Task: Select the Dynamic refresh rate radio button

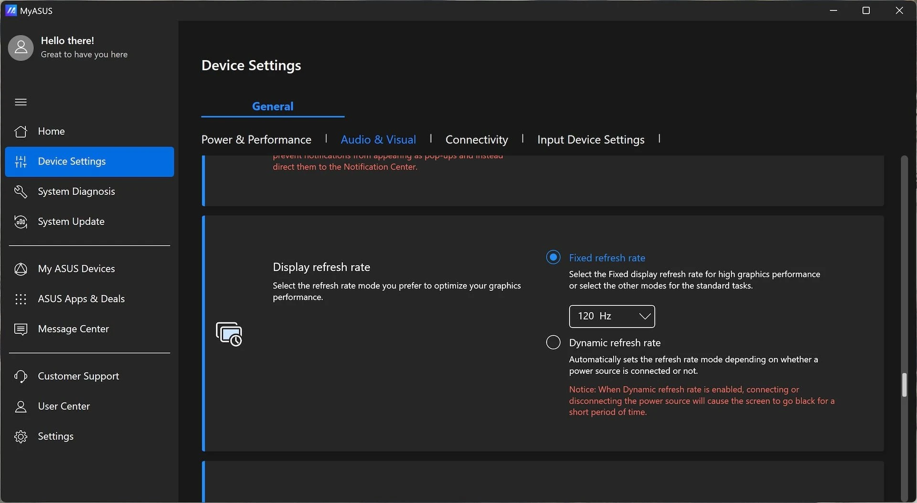Action: pyautogui.click(x=553, y=343)
